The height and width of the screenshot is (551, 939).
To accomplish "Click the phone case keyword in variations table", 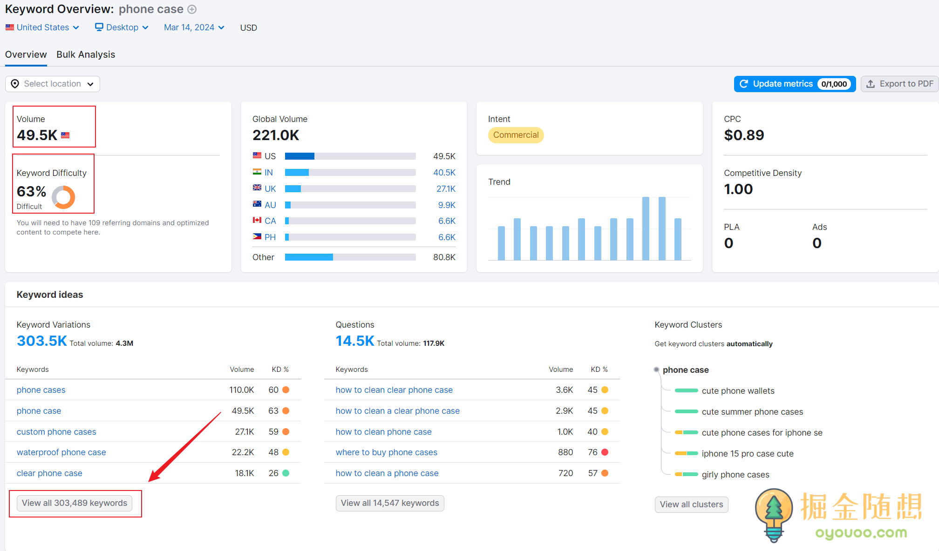I will pos(39,411).
